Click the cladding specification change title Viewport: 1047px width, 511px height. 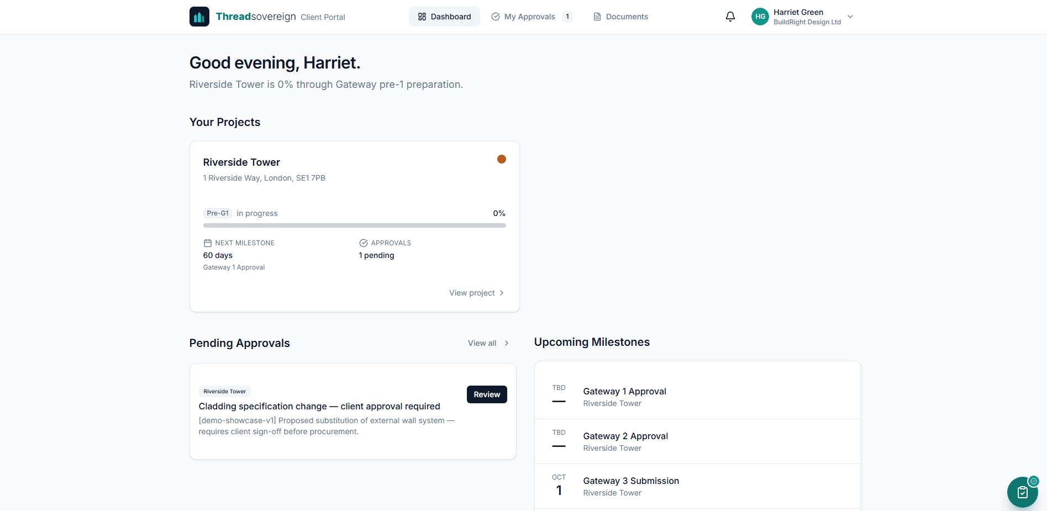coord(319,406)
